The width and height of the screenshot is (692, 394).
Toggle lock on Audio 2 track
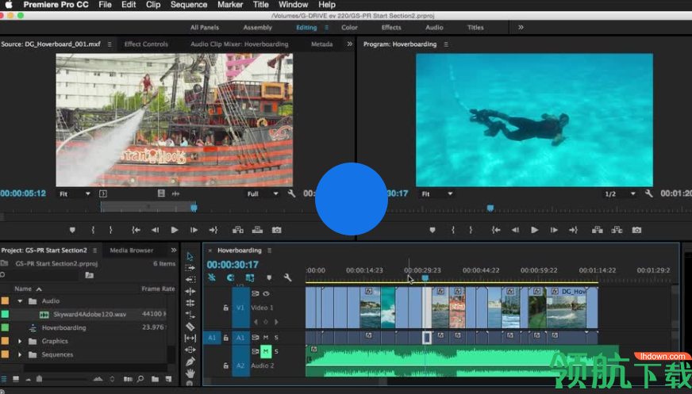(226, 365)
